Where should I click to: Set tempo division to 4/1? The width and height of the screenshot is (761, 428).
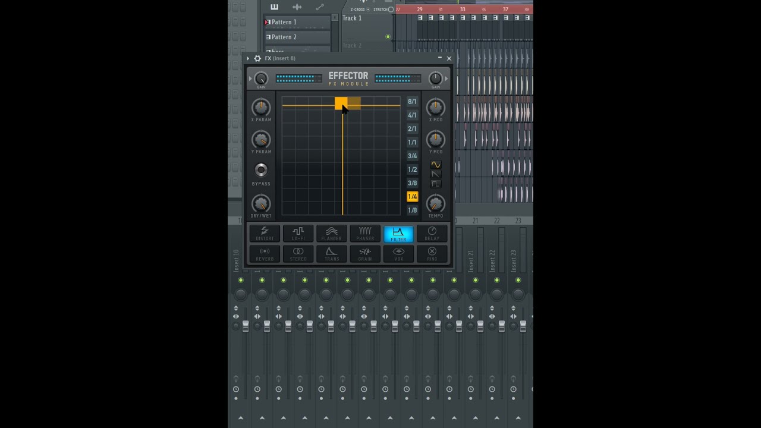click(x=412, y=115)
